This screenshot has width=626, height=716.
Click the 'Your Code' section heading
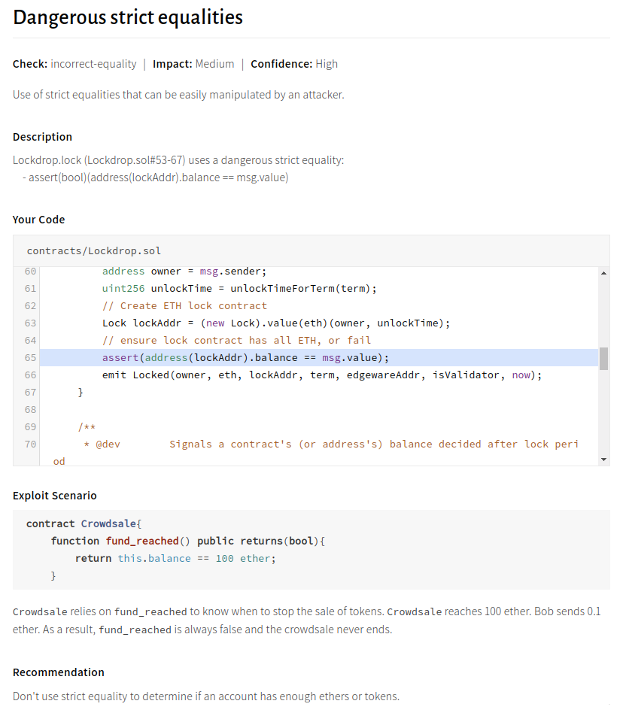(39, 220)
